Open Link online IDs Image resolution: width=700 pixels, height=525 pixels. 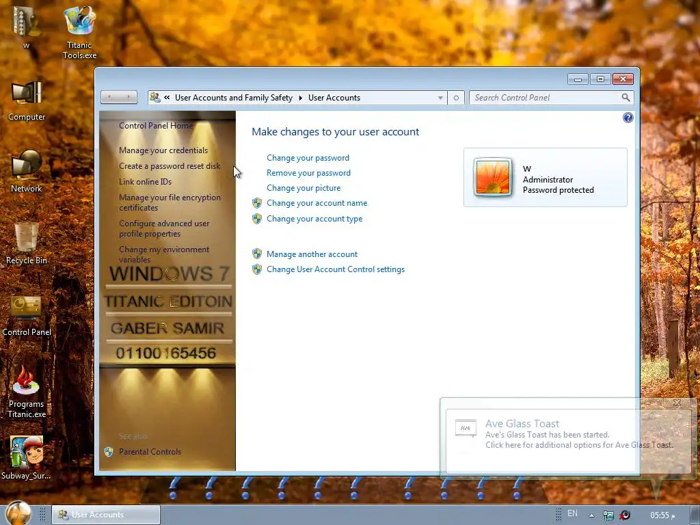[x=145, y=182]
